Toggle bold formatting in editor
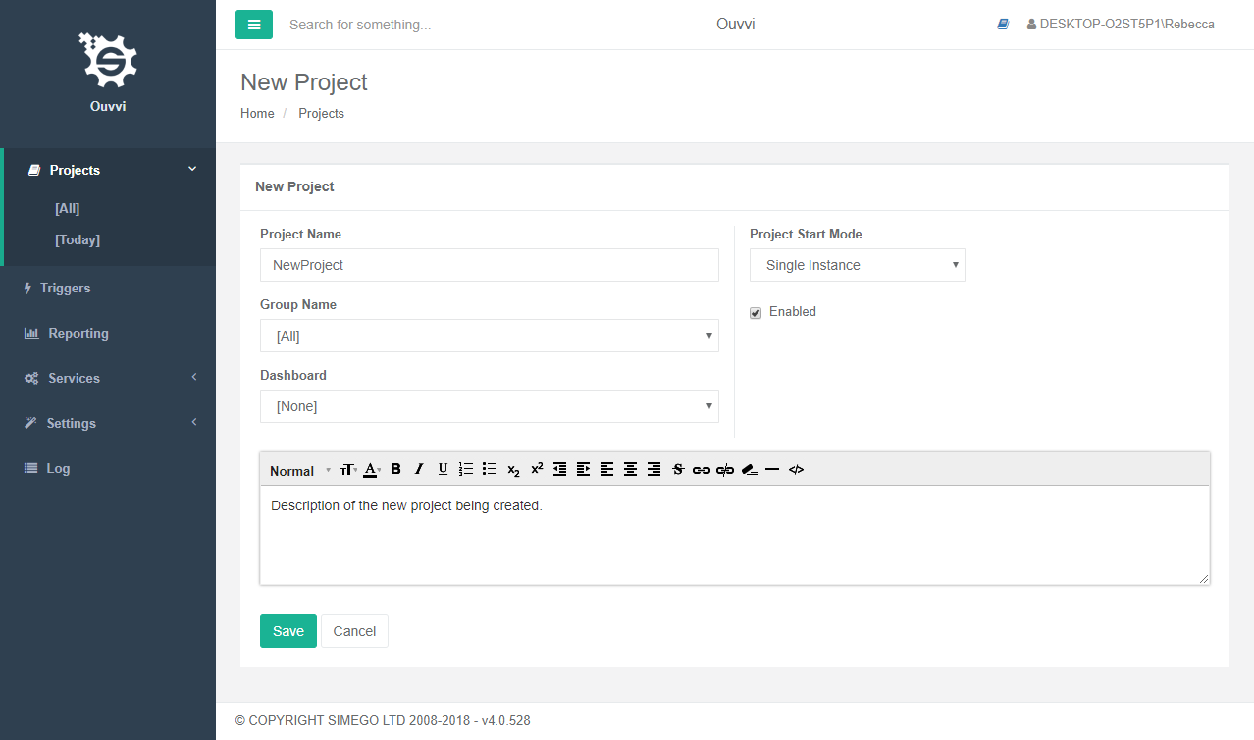This screenshot has width=1254, height=740. click(x=395, y=469)
